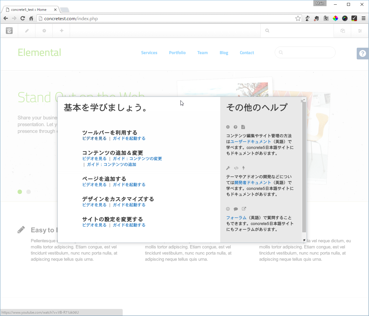Open 開発者ドキュメント link
The height and width of the screenshot is (316, 369).
click(253, 183)
